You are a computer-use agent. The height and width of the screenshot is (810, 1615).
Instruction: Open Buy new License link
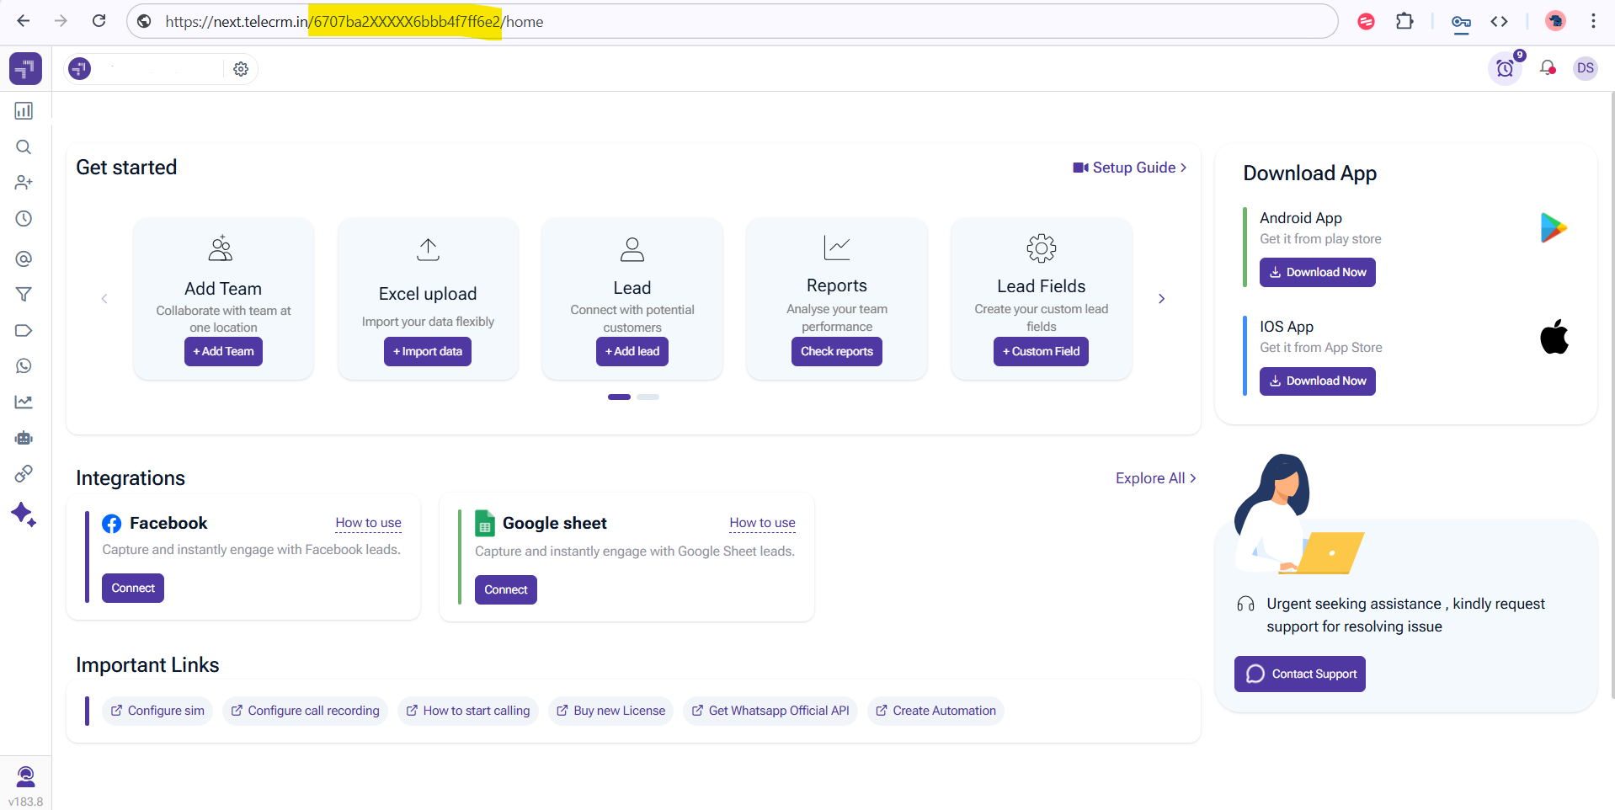(610, 711)
